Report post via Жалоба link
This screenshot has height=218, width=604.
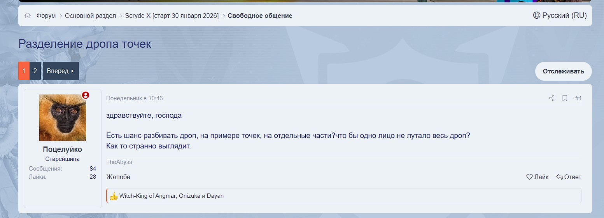[x=118, y=177]
